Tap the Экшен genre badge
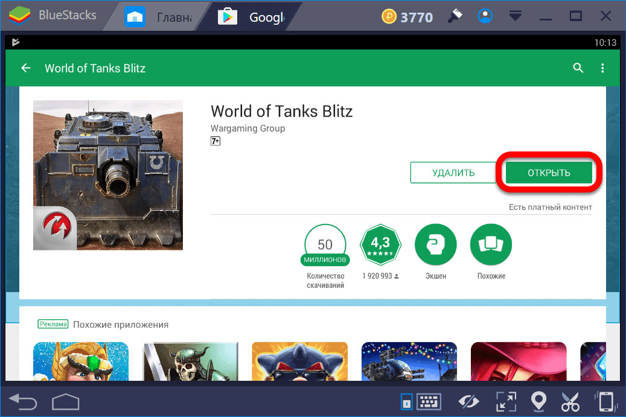Screen dimensions: 626x417 tap(436, 244)
